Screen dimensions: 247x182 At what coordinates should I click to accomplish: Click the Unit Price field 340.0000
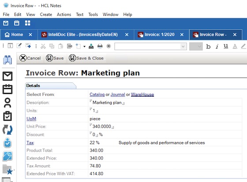click(x=102, y=126)
